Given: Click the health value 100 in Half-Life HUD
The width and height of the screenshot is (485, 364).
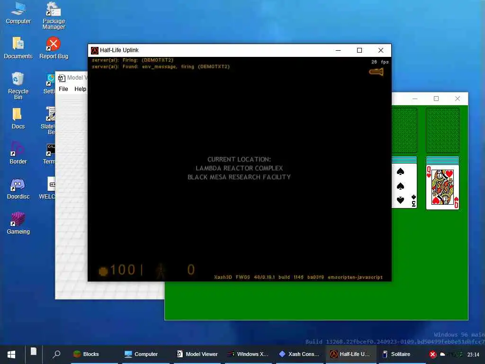Looking at the screenshot, I should 123,270.
